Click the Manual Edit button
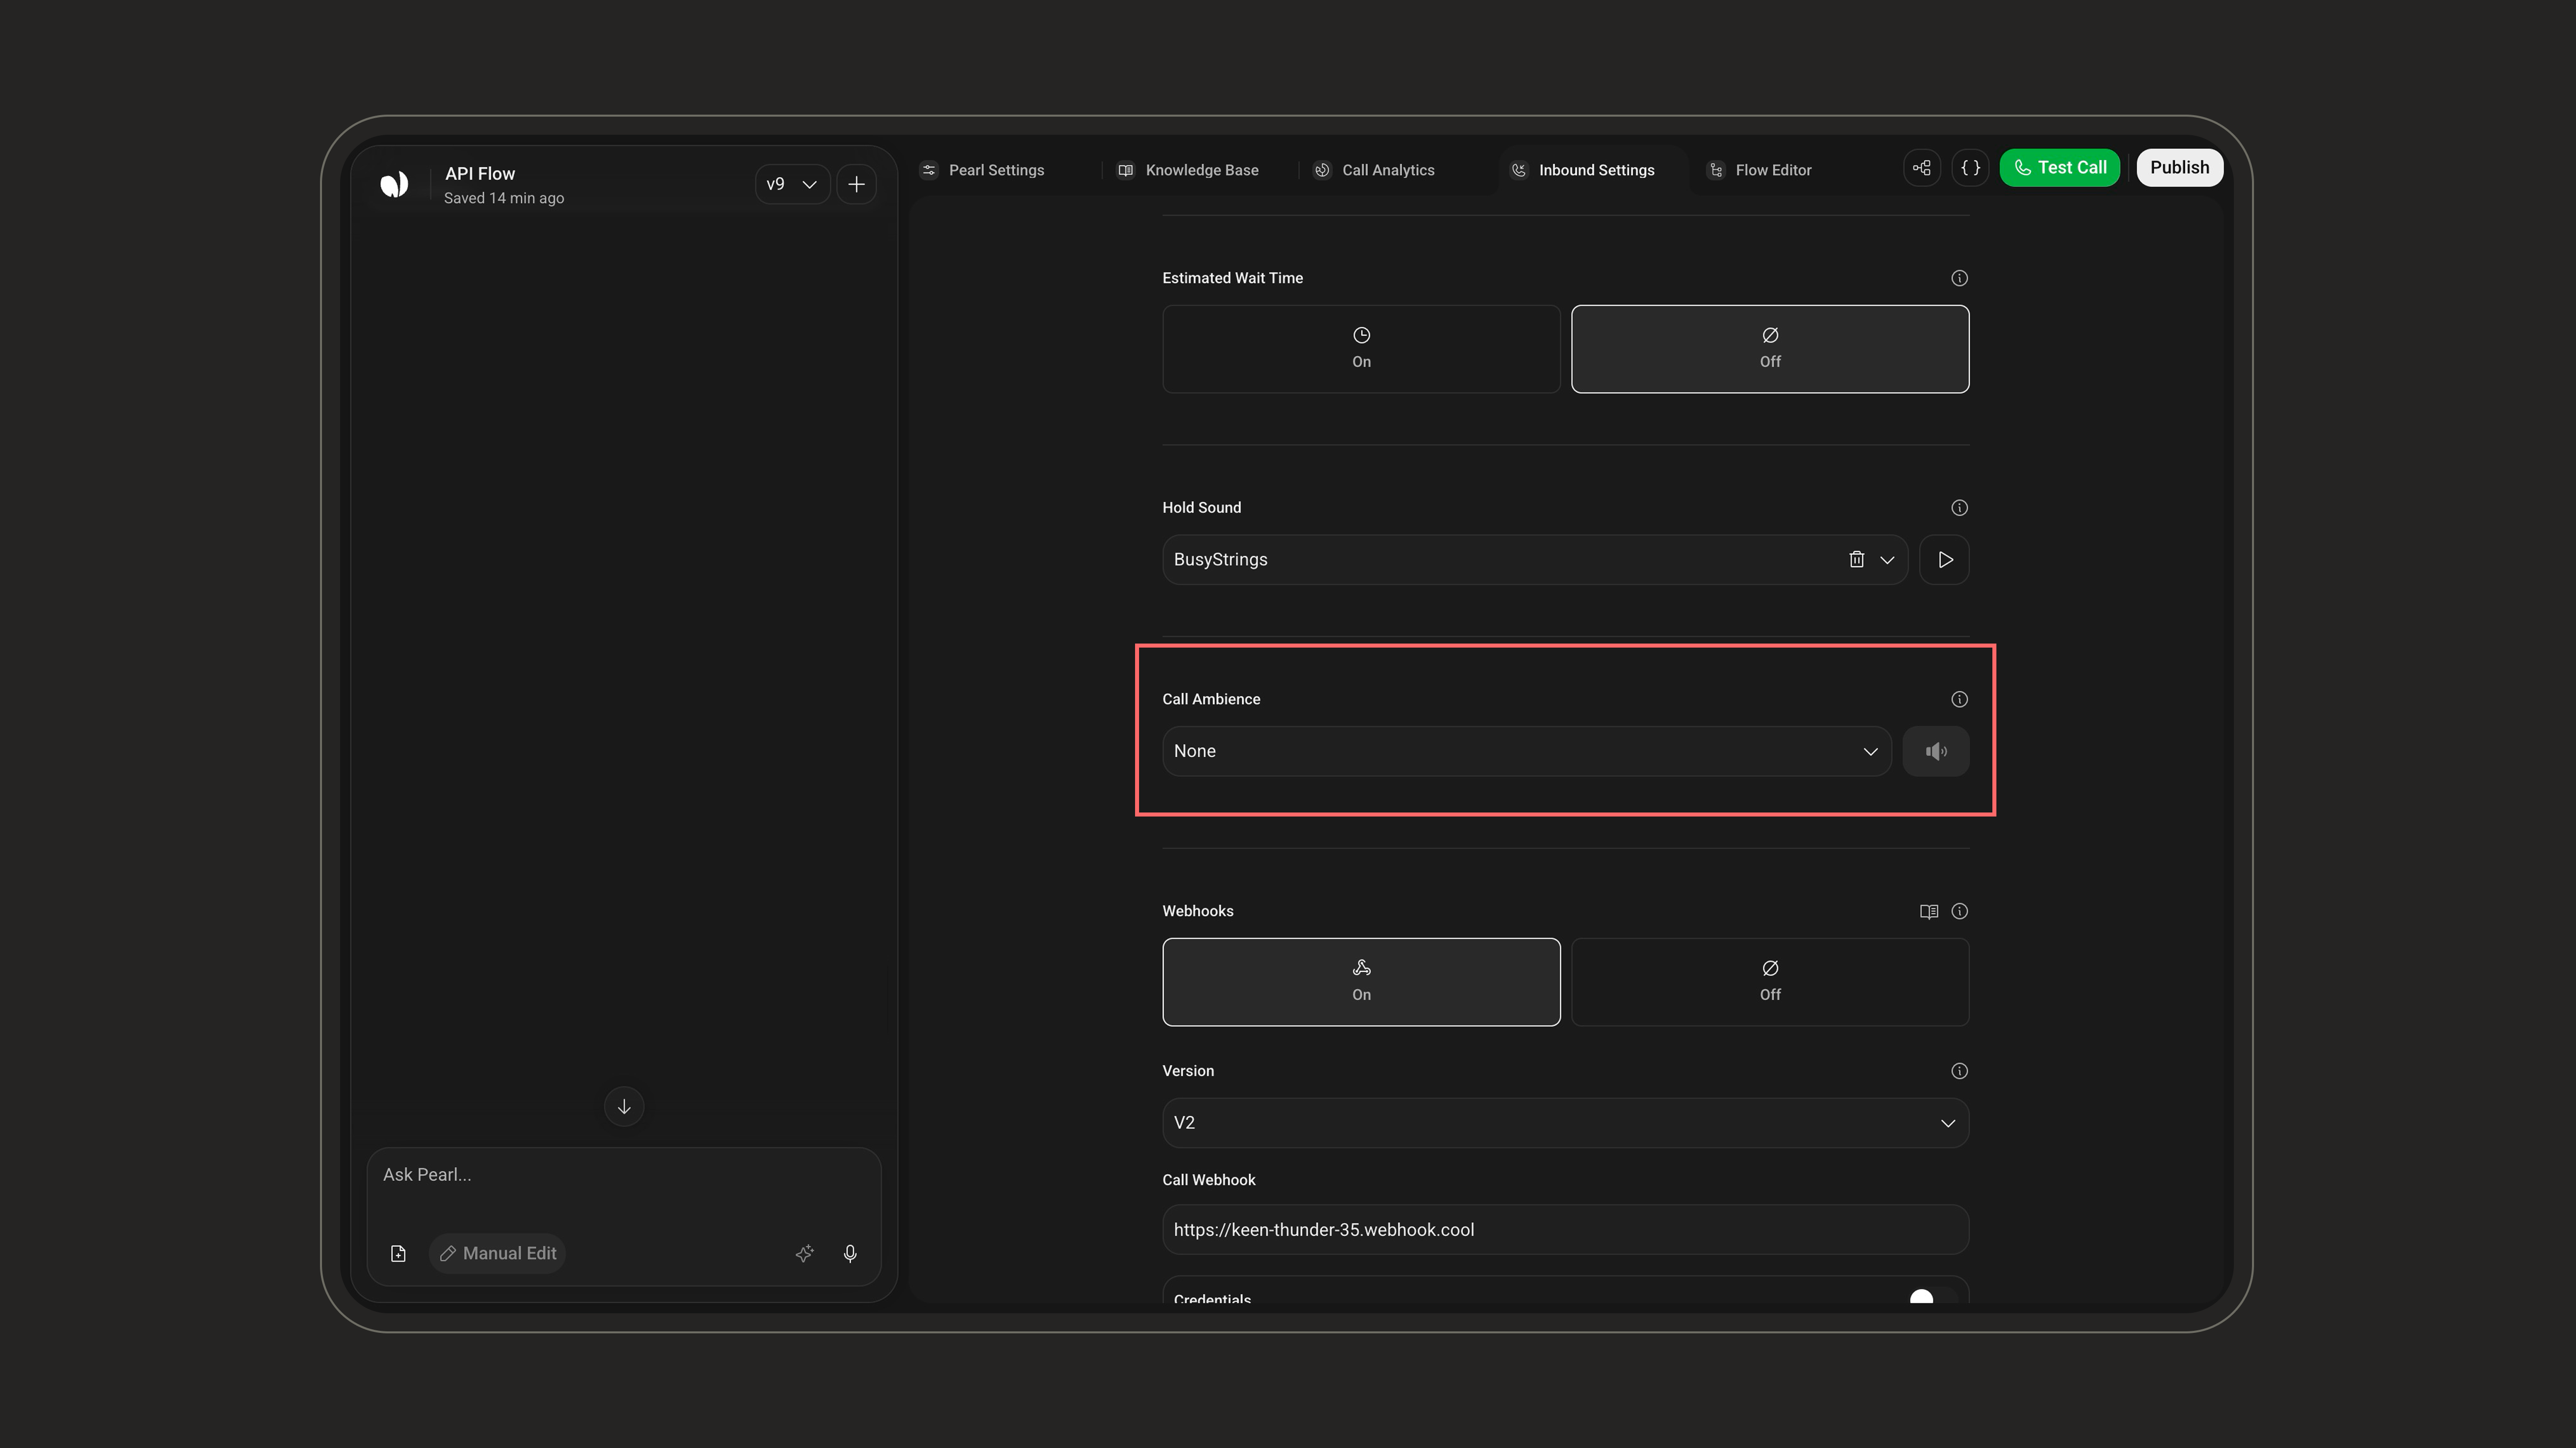Viewport: 2576px width, 1448px height. point(497,1254)
